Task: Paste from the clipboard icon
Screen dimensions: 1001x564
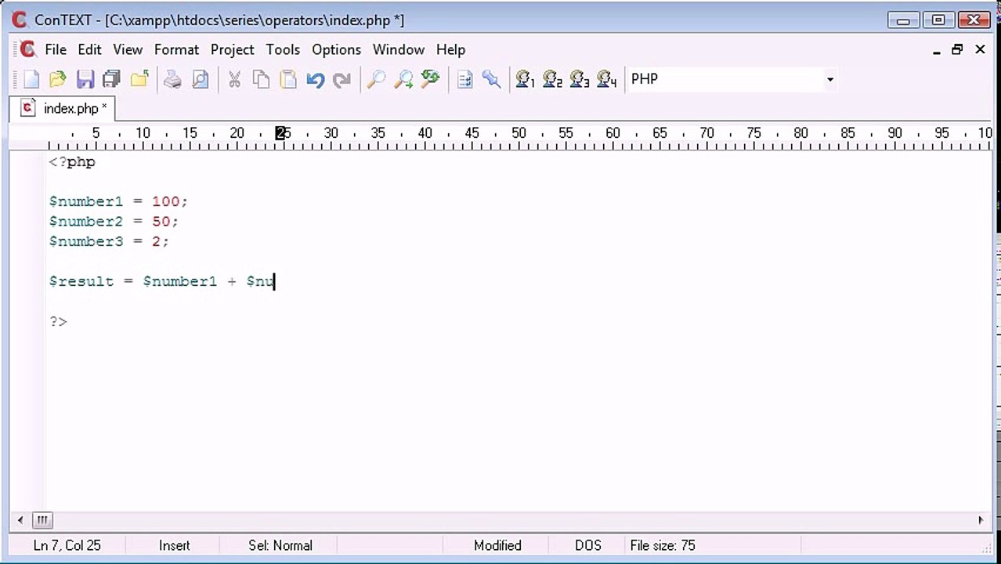Action: pos(288,79)
